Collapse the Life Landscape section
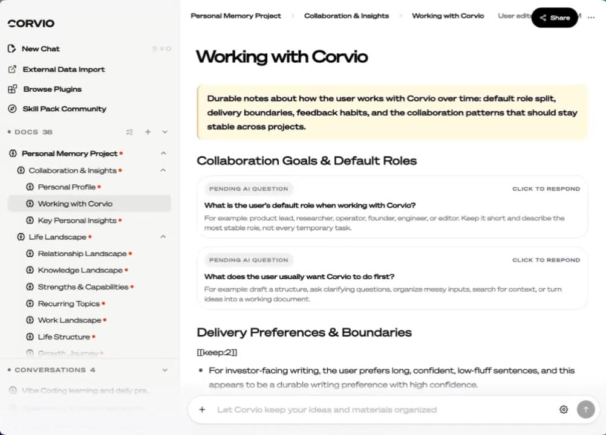Screen dimensions: 606x435 coord(163,237)
